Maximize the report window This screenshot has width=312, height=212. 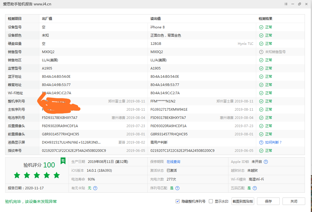(x=300, y=4)
